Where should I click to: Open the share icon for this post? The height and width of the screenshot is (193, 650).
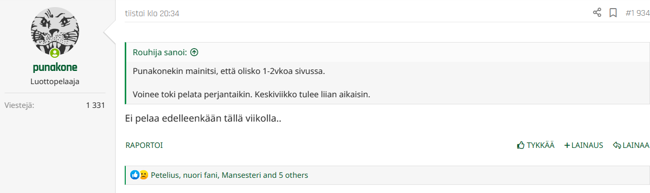pos(597,13)
